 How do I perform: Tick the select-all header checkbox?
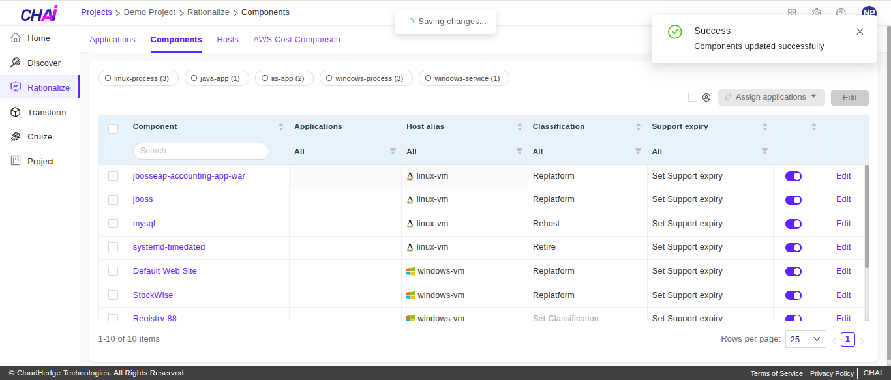pos(113,128)
